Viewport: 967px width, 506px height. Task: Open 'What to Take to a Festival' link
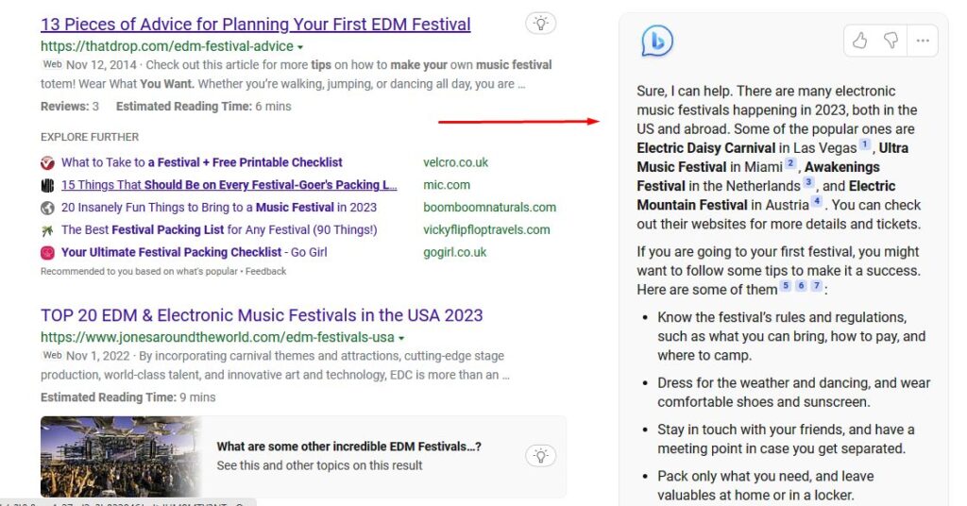[202, 162]
